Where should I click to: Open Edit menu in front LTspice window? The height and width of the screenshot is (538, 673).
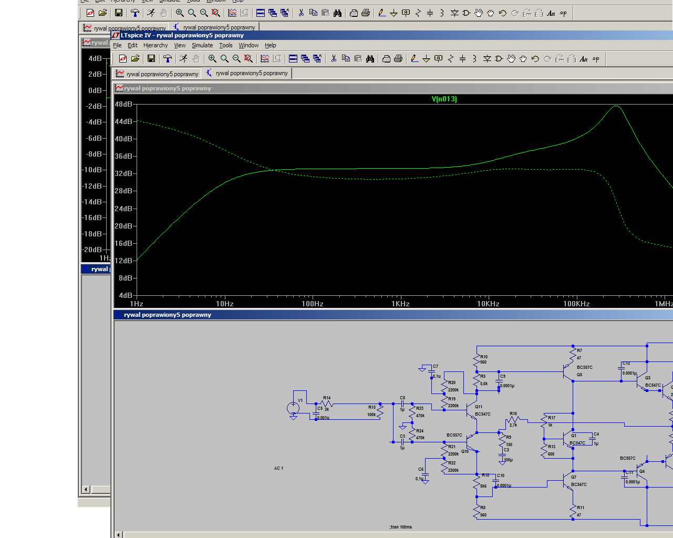(132, 45)
